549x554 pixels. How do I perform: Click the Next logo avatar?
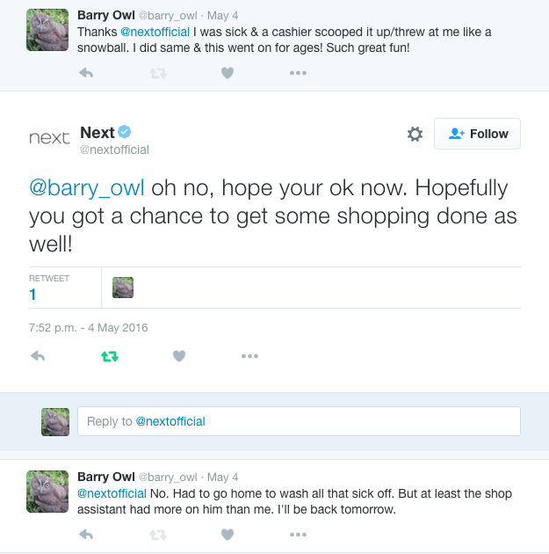click(x=49, y=138)
